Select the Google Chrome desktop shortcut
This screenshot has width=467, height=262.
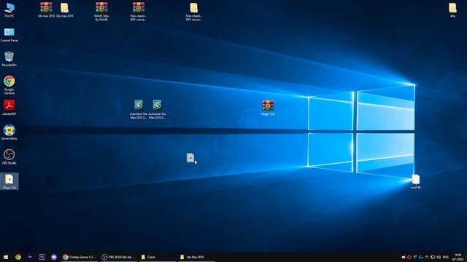coord(9,85)
